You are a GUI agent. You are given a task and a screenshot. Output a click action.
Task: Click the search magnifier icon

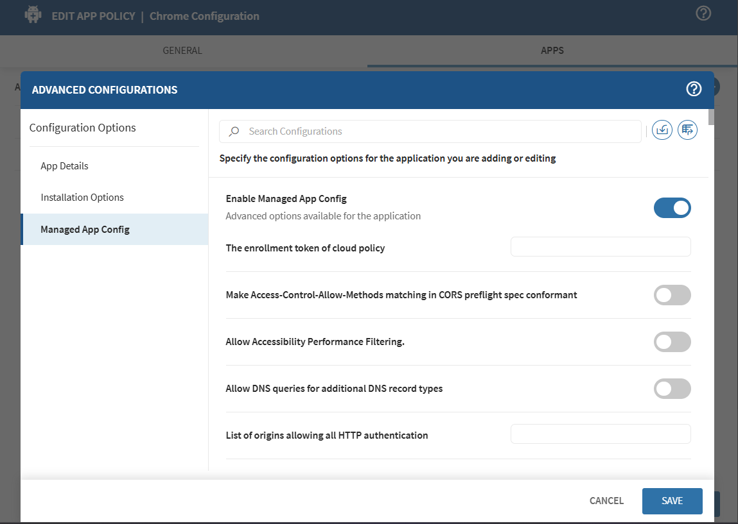234,131
